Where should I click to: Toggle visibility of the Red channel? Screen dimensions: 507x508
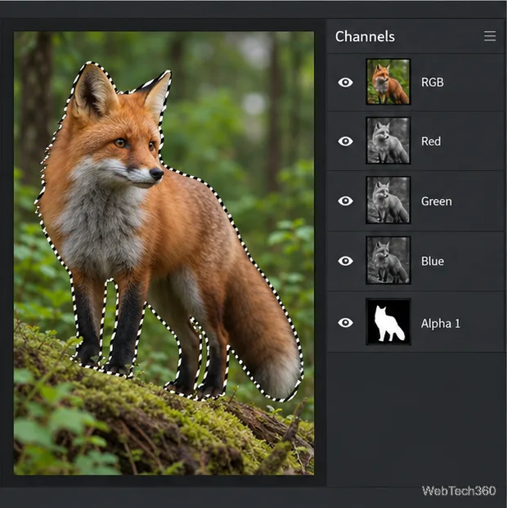tap(345, 142)
